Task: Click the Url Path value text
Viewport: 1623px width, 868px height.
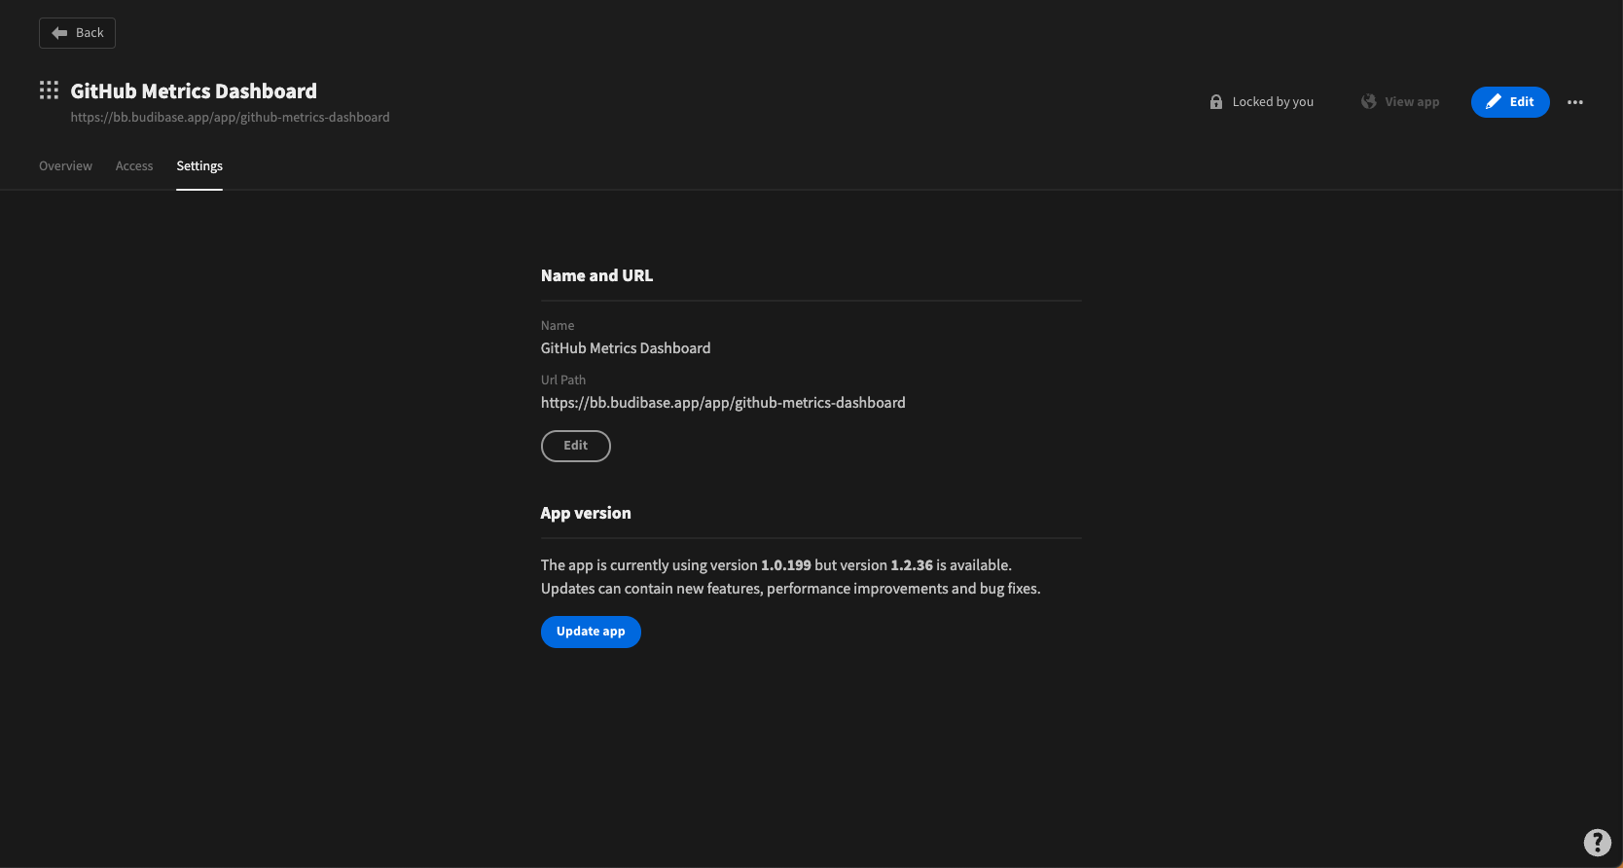Action: (723, 403)
